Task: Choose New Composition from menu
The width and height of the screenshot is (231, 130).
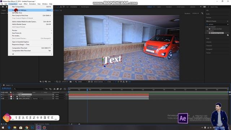Action: tap(30, 6)
